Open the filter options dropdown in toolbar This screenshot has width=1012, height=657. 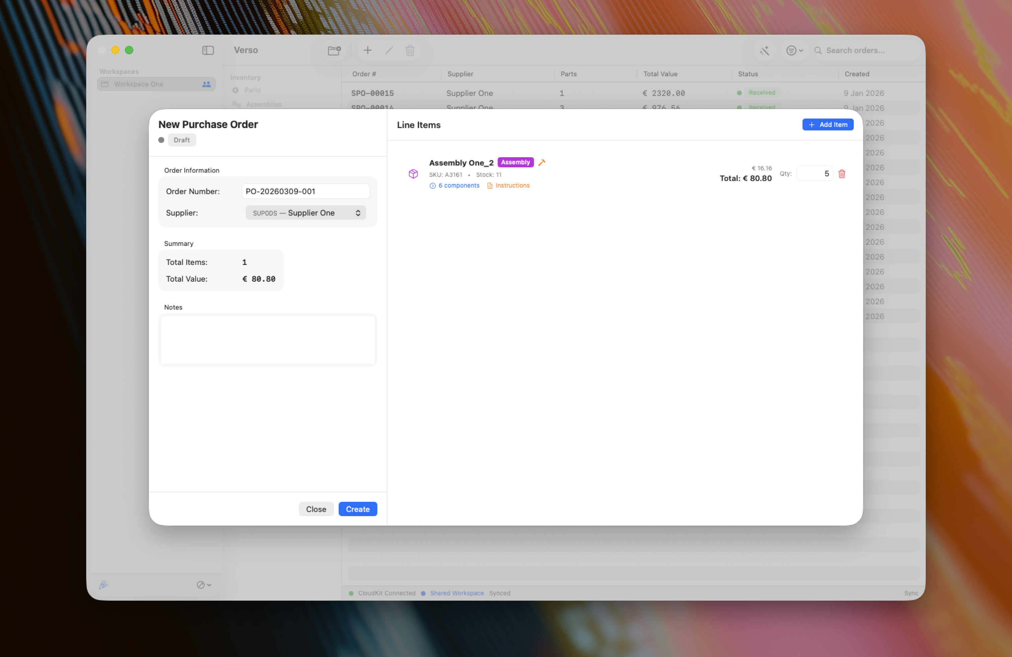coord(794,51)
